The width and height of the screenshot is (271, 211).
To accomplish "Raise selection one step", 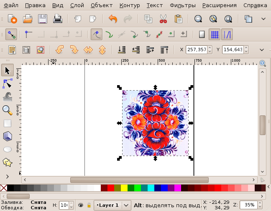I will click(150, 50).
